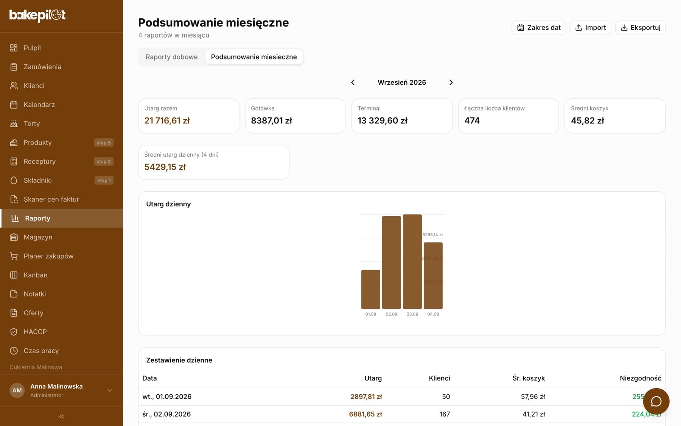Click the Raporty bar chart icon
Viewport: 681px width, 426px height.
[x=15, y=218]
